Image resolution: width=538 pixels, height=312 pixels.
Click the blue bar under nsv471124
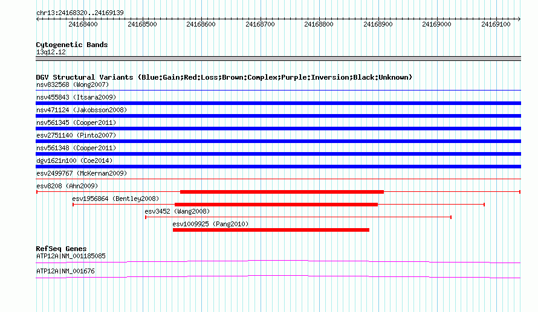tap(278, 116)
